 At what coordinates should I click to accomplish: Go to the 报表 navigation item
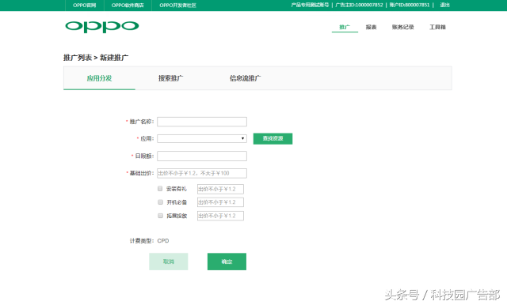372,27
